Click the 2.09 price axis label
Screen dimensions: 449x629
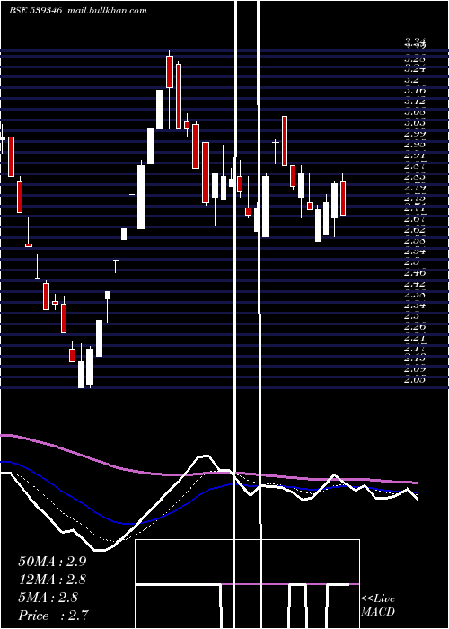[415, 368]
